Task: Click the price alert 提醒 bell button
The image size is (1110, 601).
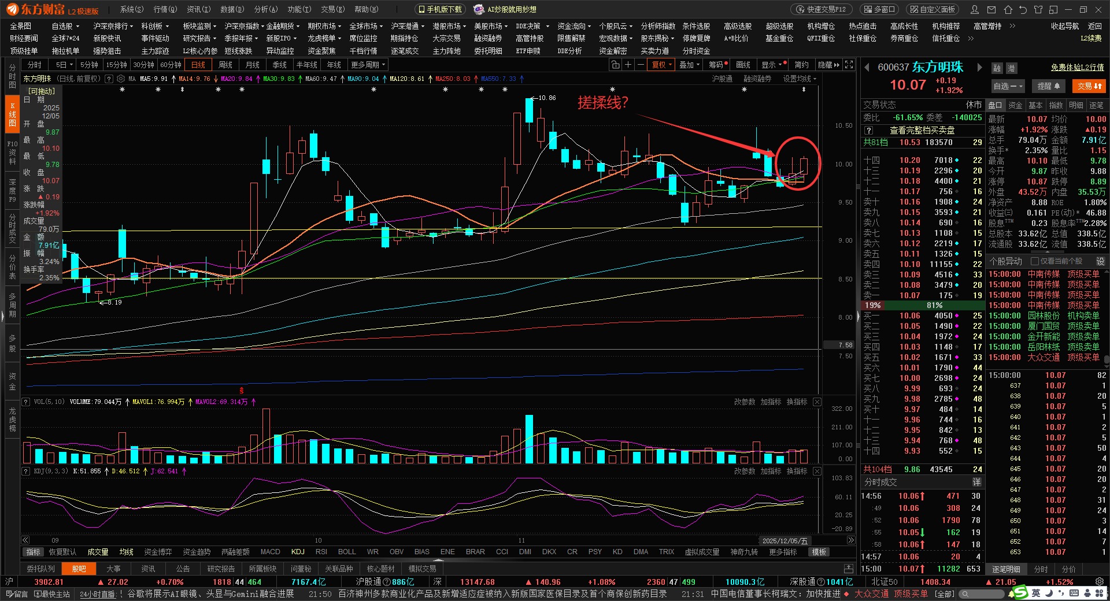Action: [x=1049, y=86]
